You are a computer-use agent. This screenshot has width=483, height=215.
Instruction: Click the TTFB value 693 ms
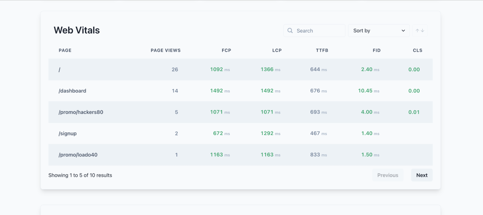coord(319,112)
